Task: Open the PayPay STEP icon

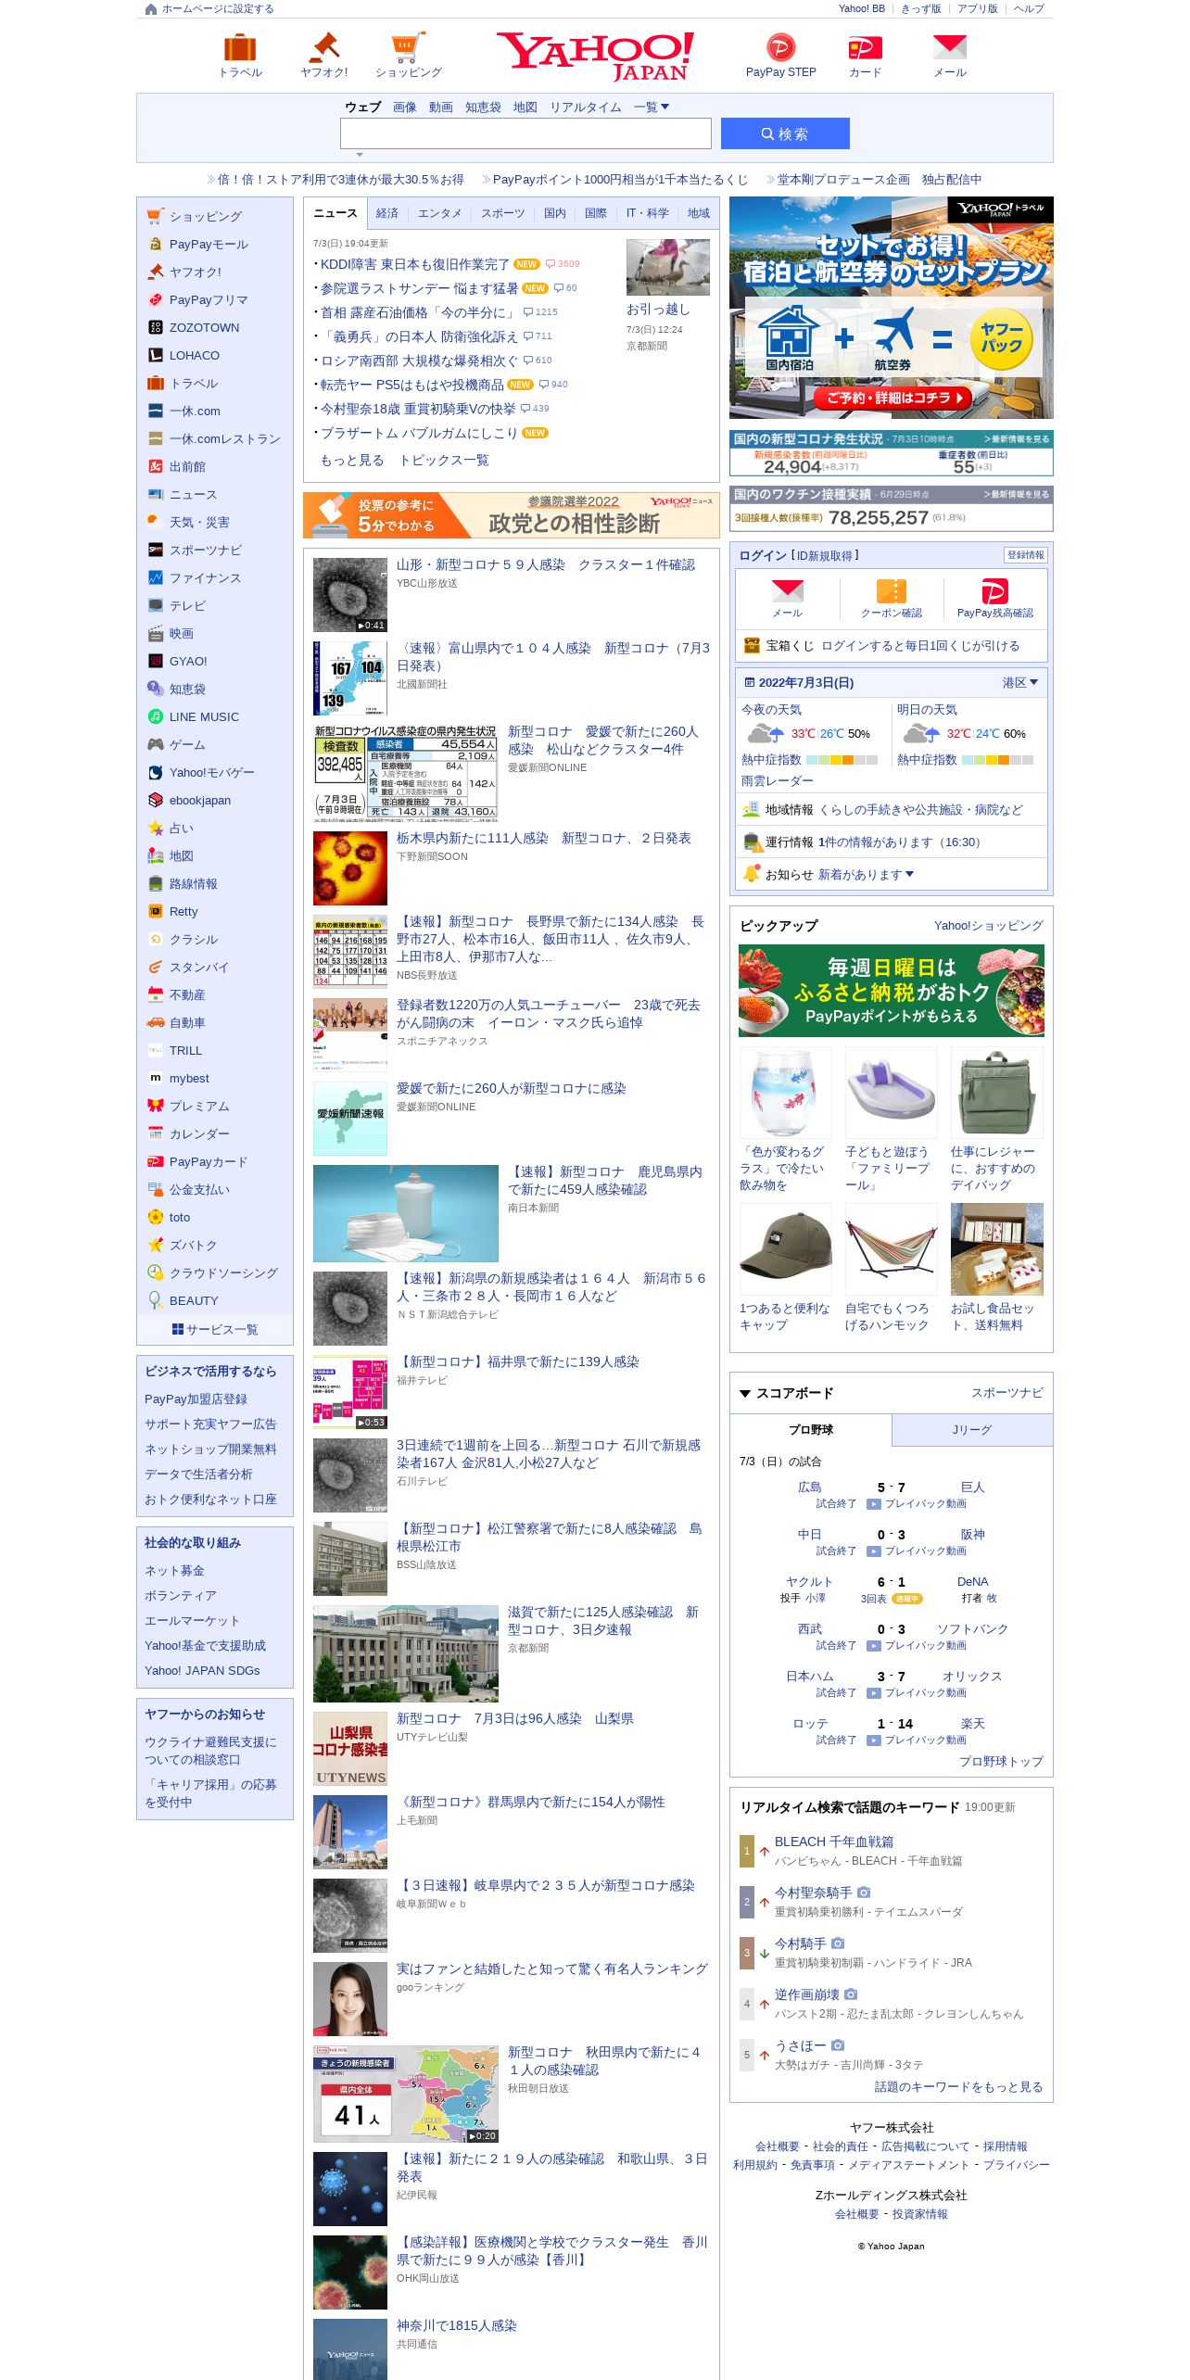Action: pos(781,47)
